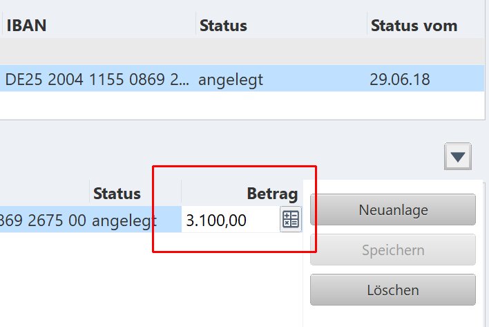Select the lower row ending 2675 00
Viewport: 489px width, 327px height.
[90, 219]
